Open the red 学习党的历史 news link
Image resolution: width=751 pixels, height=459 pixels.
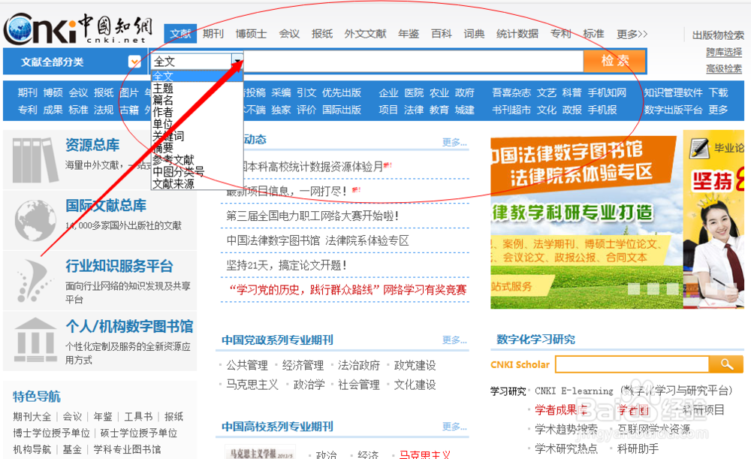click(347, 289)
